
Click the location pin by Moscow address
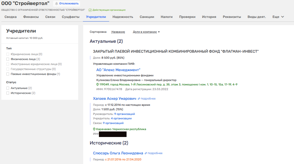(98, 84)
